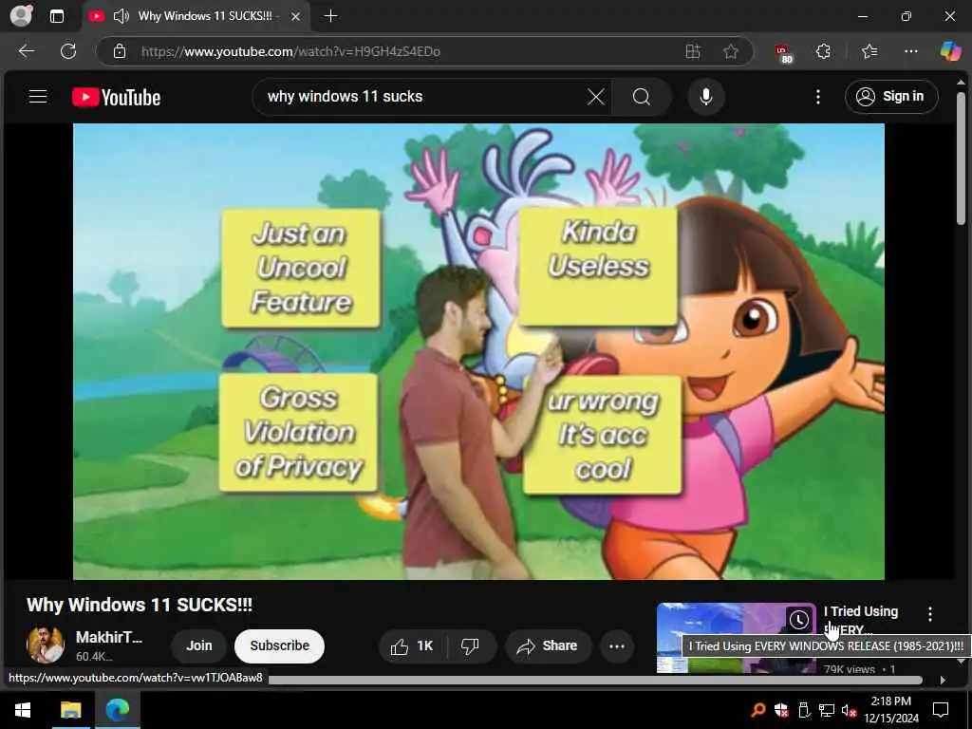Open Windows Security tray icon
Viewport: 972px width, 729px height.
click(x=781, y=710)
